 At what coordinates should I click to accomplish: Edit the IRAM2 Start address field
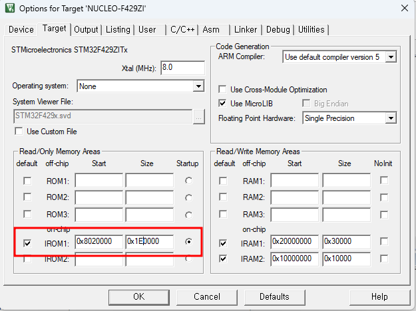pos(294,259)
